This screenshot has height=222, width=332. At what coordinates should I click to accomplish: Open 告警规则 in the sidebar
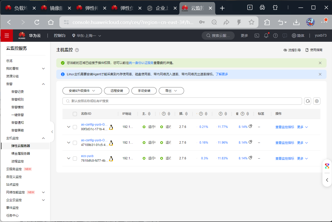18,100
